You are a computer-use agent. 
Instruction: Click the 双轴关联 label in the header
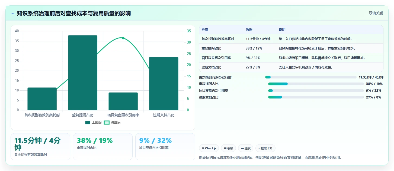click(376, 13)
